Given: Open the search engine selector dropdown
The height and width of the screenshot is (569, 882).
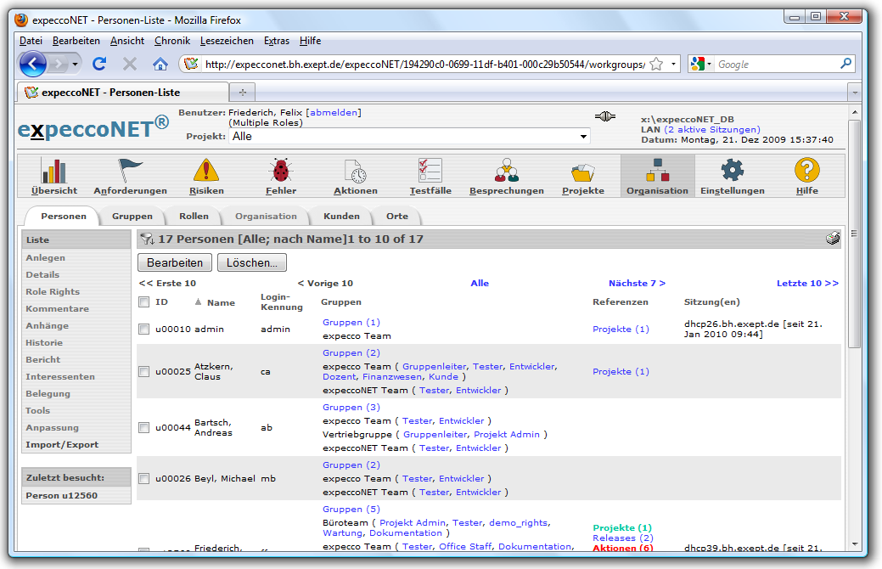Looking at the screenshot, I should pos(701,64).
